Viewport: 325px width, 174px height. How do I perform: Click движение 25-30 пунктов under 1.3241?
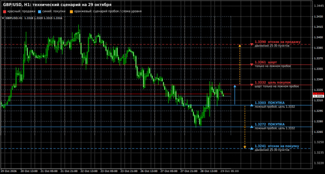click(x=272, y=150)
